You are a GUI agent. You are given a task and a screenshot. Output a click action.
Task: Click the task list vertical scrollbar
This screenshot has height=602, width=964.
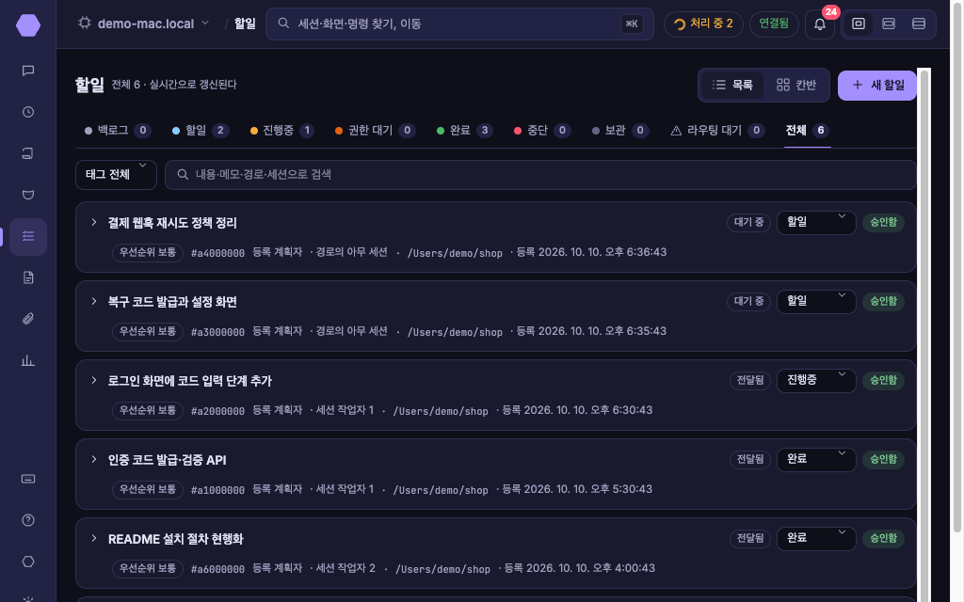[x=924, y=335]
